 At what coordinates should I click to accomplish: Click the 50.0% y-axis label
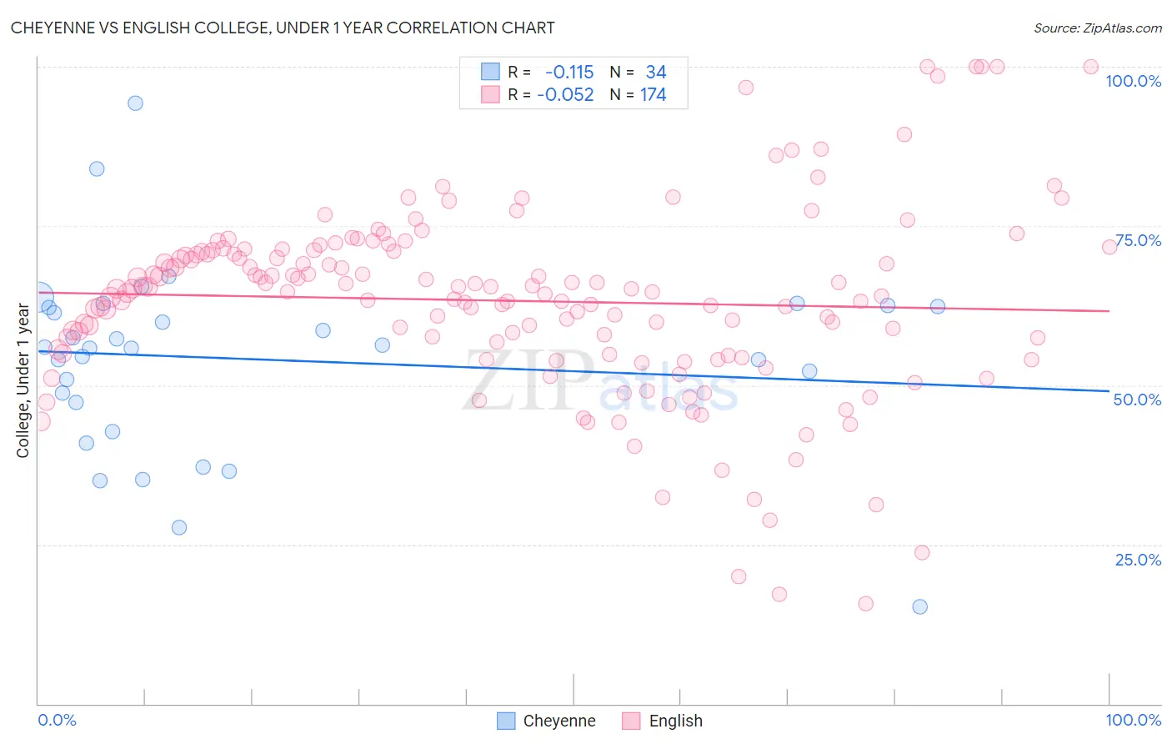coord(1138,400)
